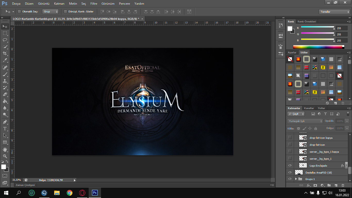Expand the Grupo 1 layer group
The width and height of the screenshot is (352, 198).
point(296,179)
